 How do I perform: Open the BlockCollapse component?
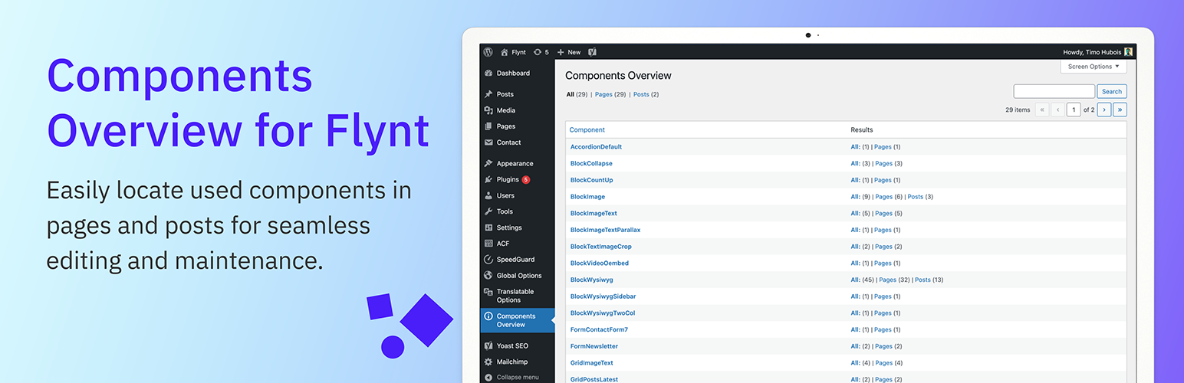click(x=591, y=163)
